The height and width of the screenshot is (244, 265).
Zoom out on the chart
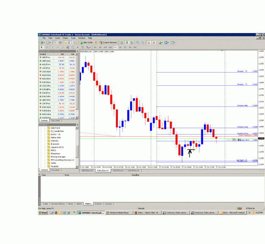click(143, 42)
